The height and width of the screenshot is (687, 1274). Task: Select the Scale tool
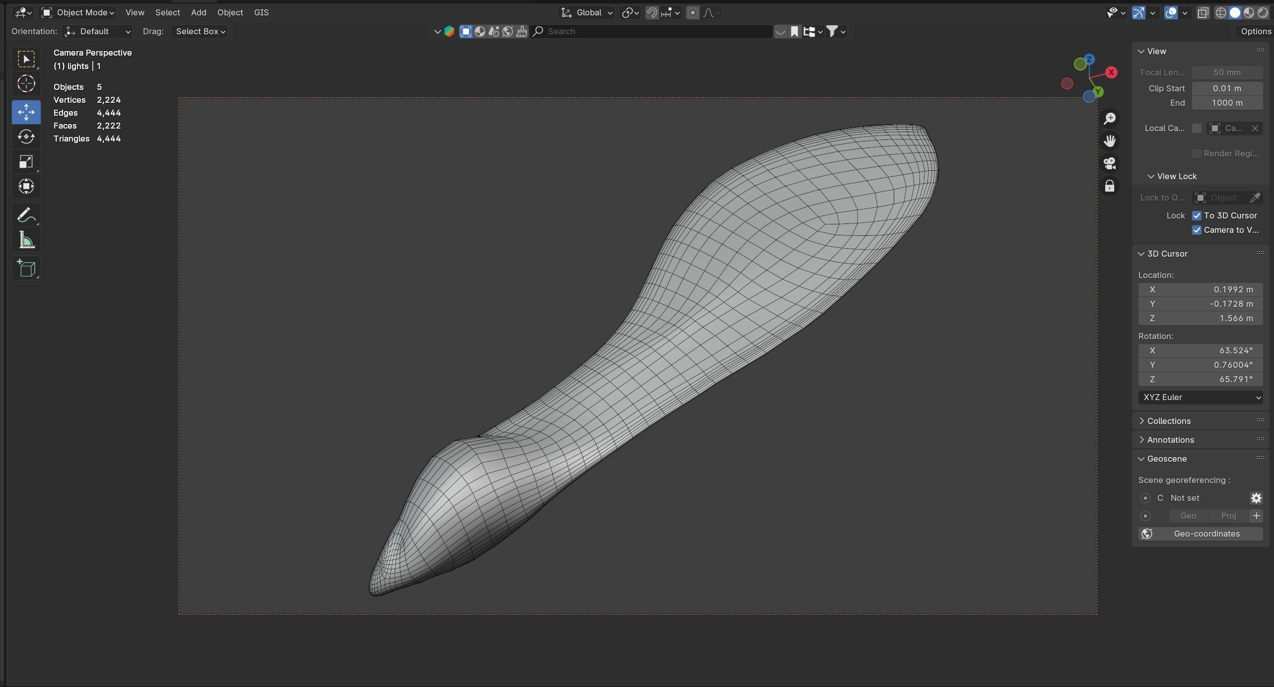(26, 162)
